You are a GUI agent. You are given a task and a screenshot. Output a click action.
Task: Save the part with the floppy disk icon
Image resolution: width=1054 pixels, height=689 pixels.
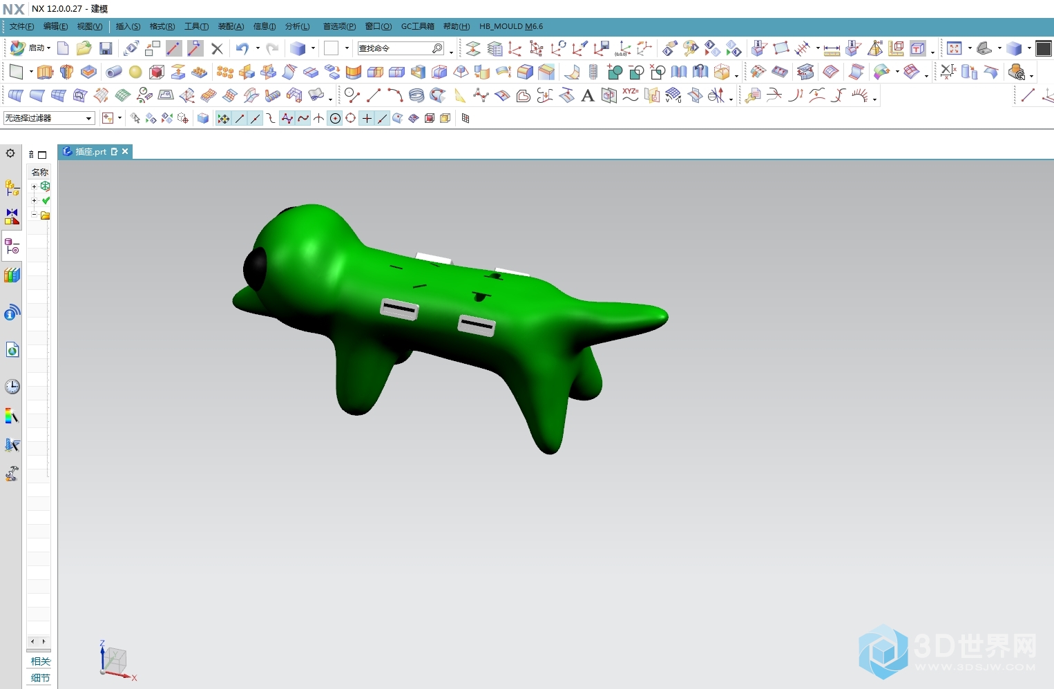coord(106,48)
